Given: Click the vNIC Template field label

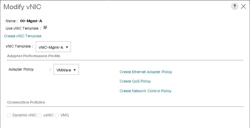Looking at the screenshot, I should 18,46.
